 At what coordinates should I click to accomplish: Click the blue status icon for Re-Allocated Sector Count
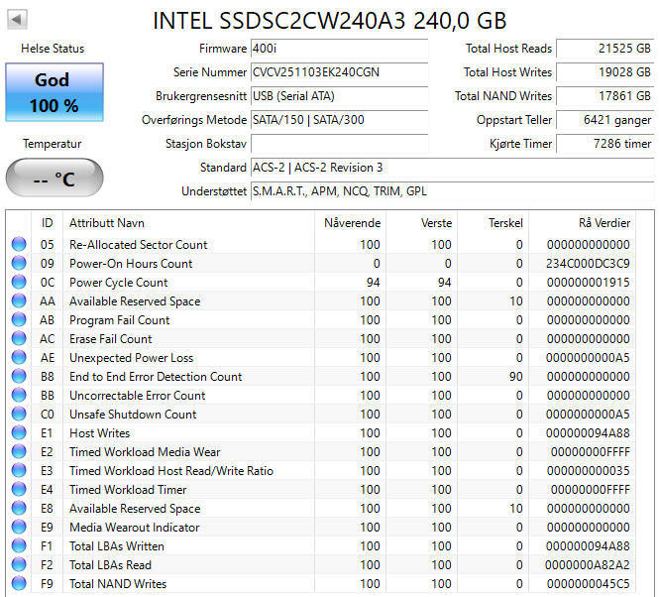[19, 245]
